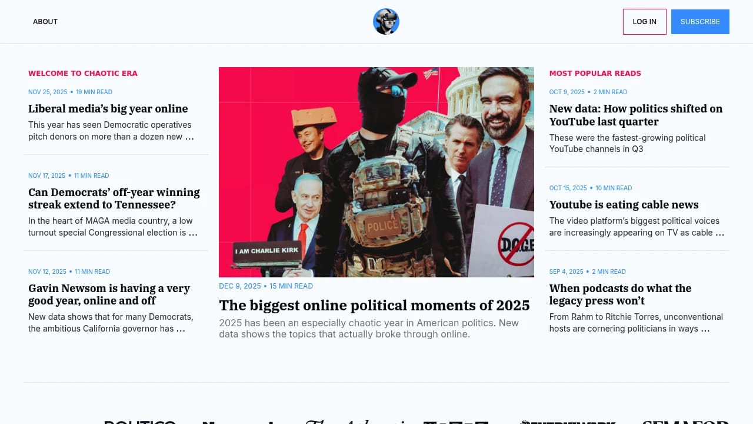
Task: Open Gavin Newsom good year article
Action: click(x=109, y=294)
